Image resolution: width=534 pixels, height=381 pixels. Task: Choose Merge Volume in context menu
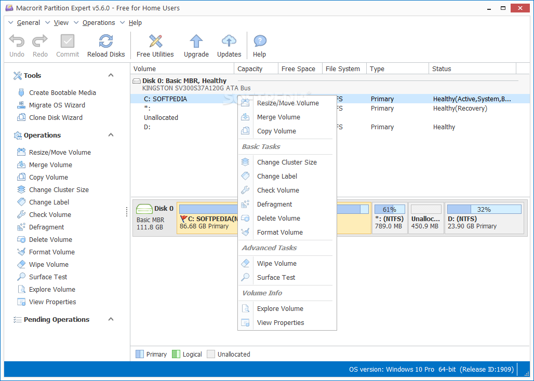(x=287, y=117)
